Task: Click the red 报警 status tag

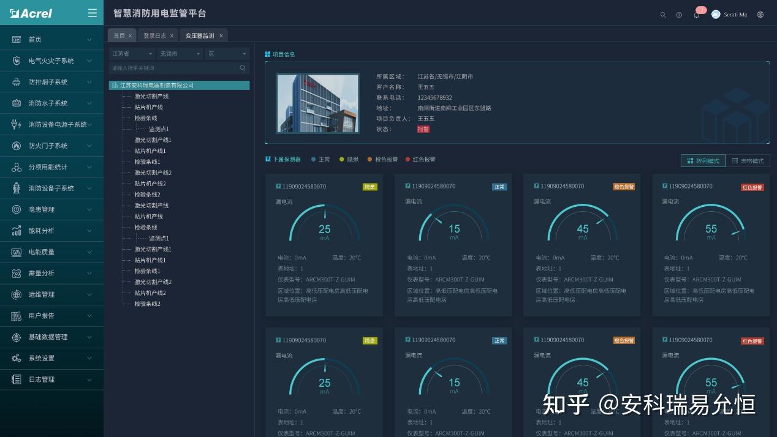Action: click(423, 129)
